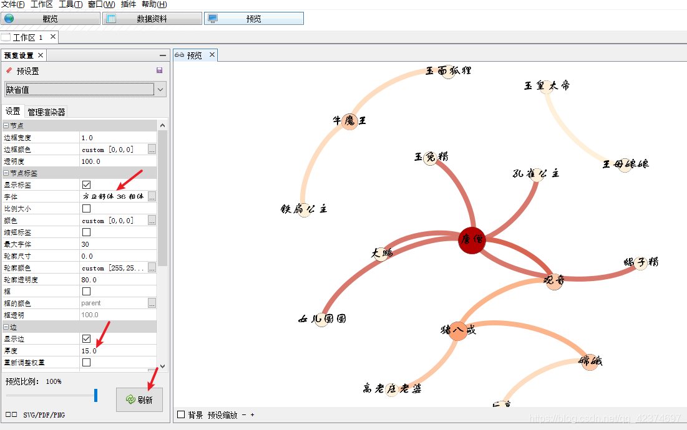Toggle the 显示标签 checkbox
Viewport: 687px width, 430px height.
click(x=86, y=185)
